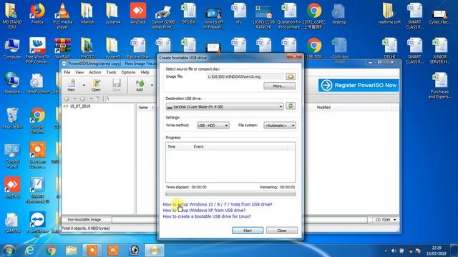Image resolution: width=458 pixels, height=257 pixels.
Task: Open Canon G2000 series printer shortcut
Action: point(163,16)
